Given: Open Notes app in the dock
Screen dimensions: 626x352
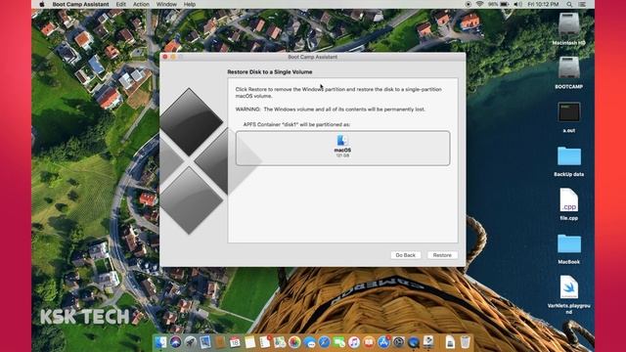Looking at the screenshot, I should 250,342.
